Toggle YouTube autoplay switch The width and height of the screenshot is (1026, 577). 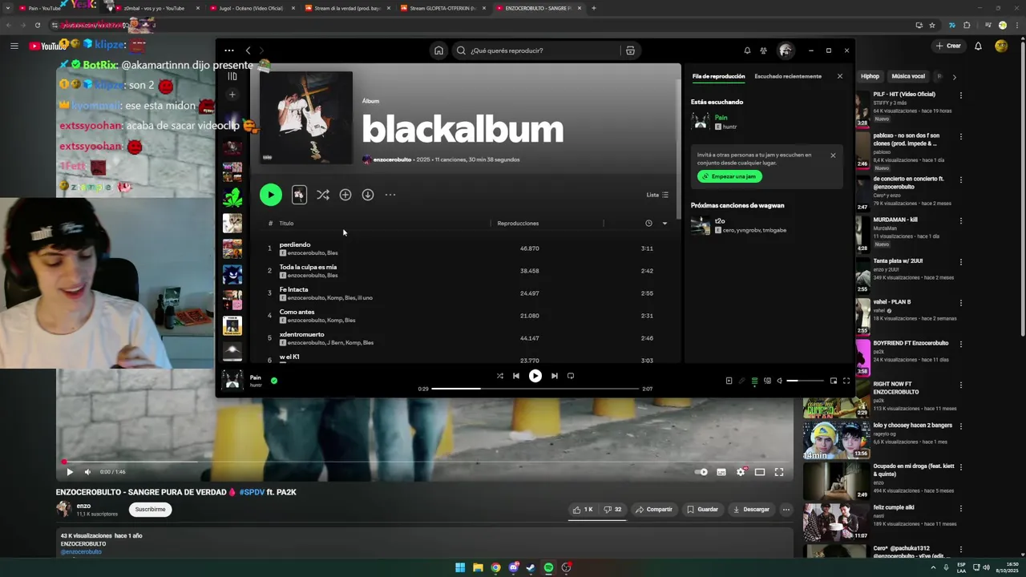click(x=701, y=472)
